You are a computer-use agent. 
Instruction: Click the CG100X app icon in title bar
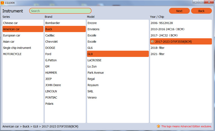click(x=2, y=2)
